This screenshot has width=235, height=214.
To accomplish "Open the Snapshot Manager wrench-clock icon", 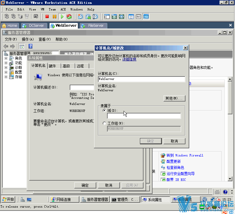I will [95, 17].
